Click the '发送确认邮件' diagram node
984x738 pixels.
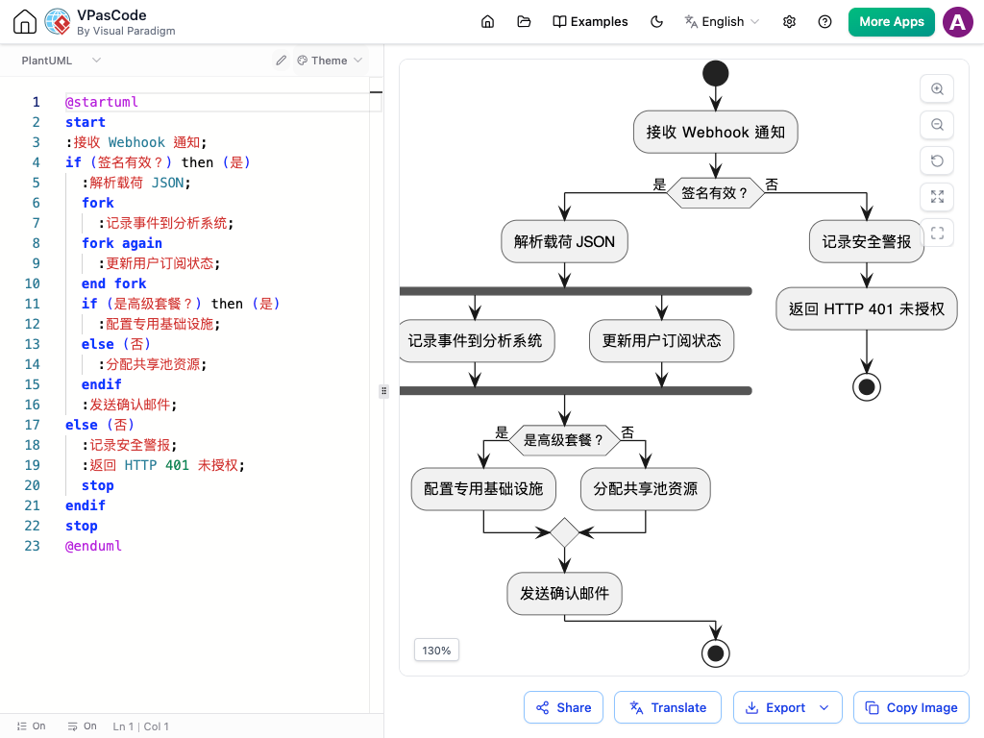(x=564, y=593)
